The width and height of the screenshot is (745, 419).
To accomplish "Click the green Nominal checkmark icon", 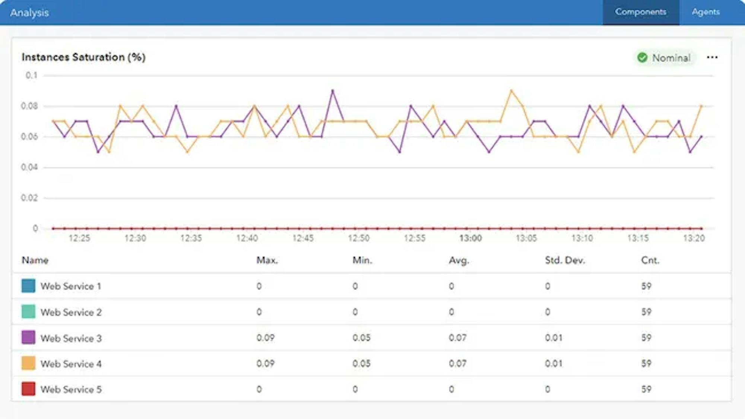I will (642, 58).
